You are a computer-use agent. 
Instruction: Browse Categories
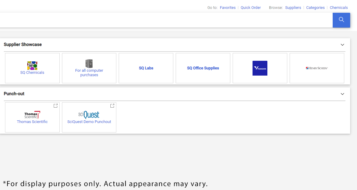pos(315,8)
